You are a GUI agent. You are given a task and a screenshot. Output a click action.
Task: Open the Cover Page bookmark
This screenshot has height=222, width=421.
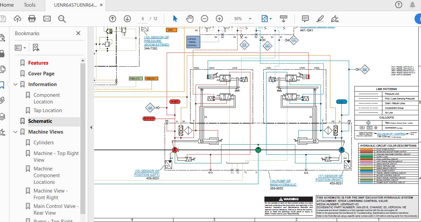(x=41, y=74)
